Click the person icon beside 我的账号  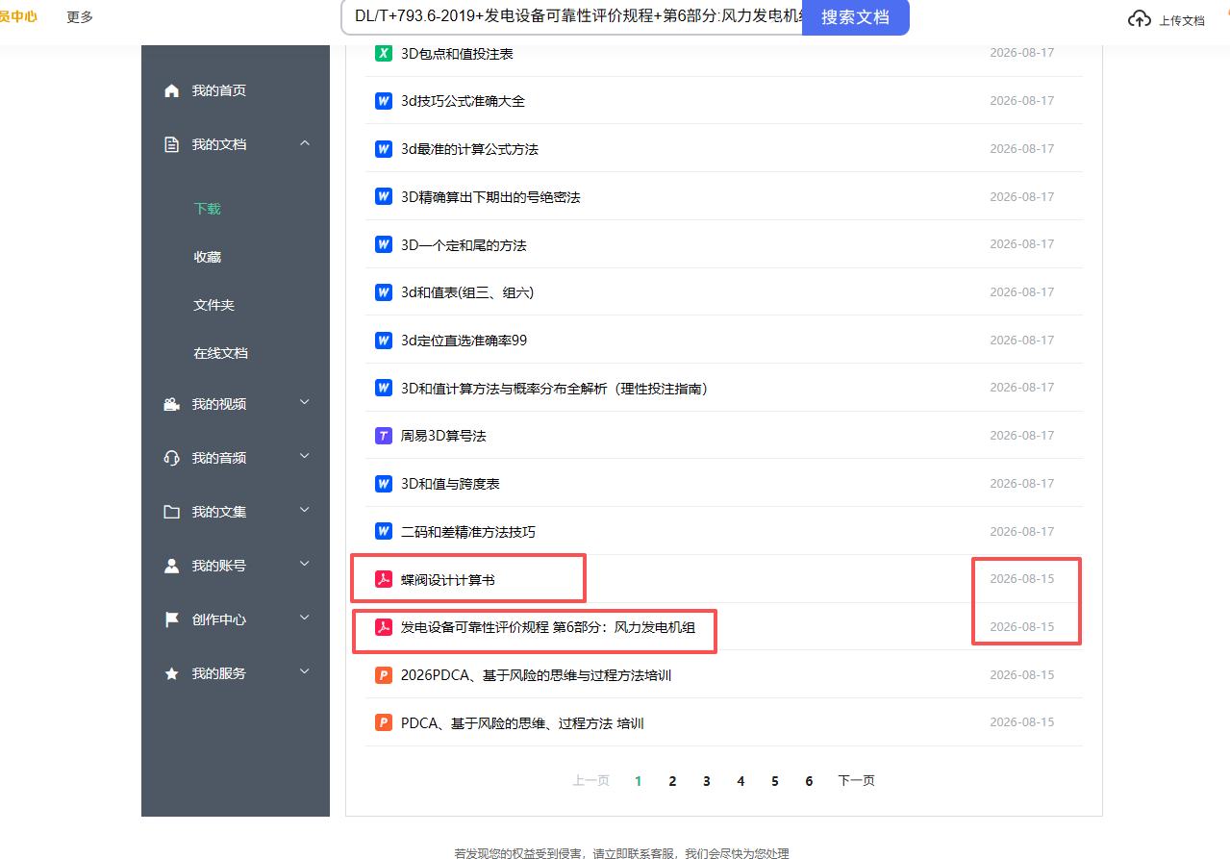[172, 566]
